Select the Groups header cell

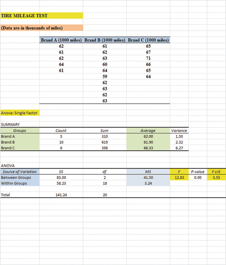20,131
